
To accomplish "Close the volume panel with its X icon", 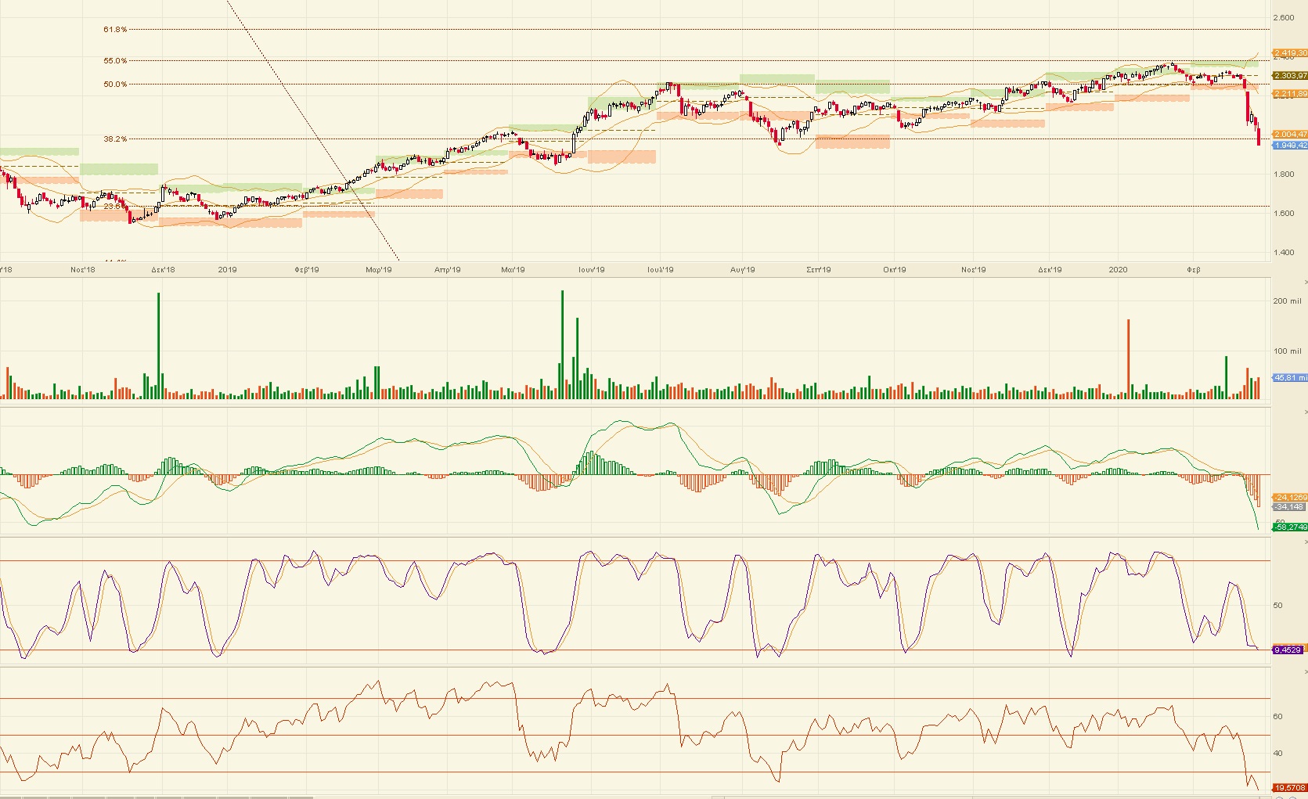I will coord(1304,281).
